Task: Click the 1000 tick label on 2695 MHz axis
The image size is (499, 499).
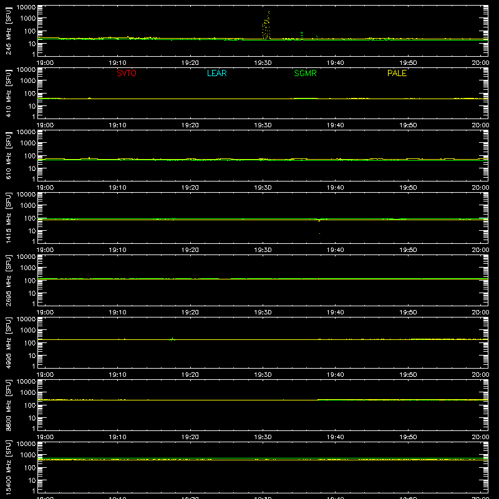Action: [28, 268]
